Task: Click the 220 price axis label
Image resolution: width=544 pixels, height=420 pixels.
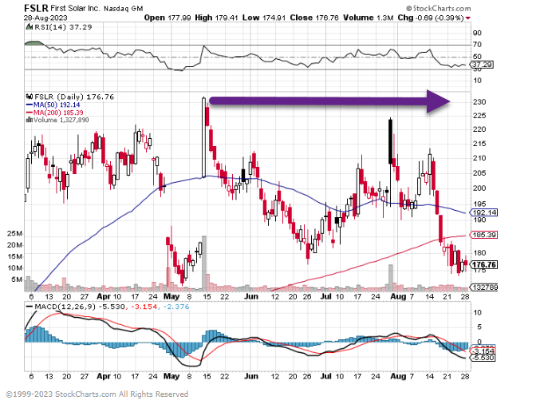Action: [479, 129]
